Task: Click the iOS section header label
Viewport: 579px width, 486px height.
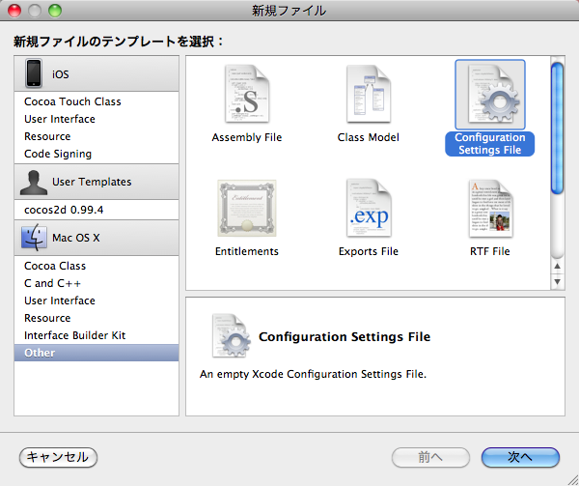Action: pyautogui.click(x=61, y=74)
